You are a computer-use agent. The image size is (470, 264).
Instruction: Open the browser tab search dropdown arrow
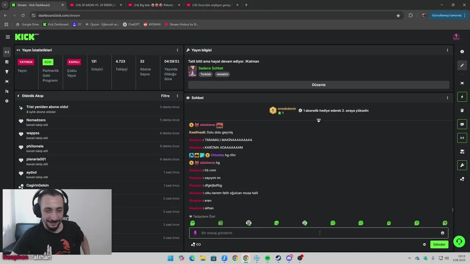[5, 5]
